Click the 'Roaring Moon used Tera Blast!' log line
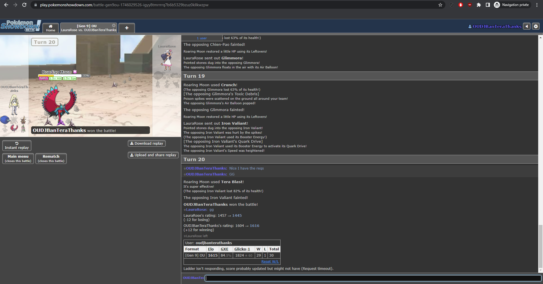The width and height of the screenshot is (543, 284). [x=214, y=182]
